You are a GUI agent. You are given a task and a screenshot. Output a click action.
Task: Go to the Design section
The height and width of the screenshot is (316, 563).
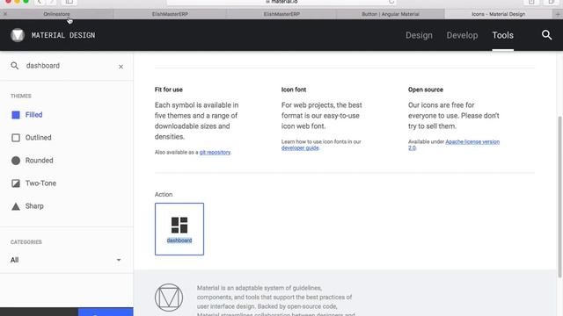(x=419, y=35)
